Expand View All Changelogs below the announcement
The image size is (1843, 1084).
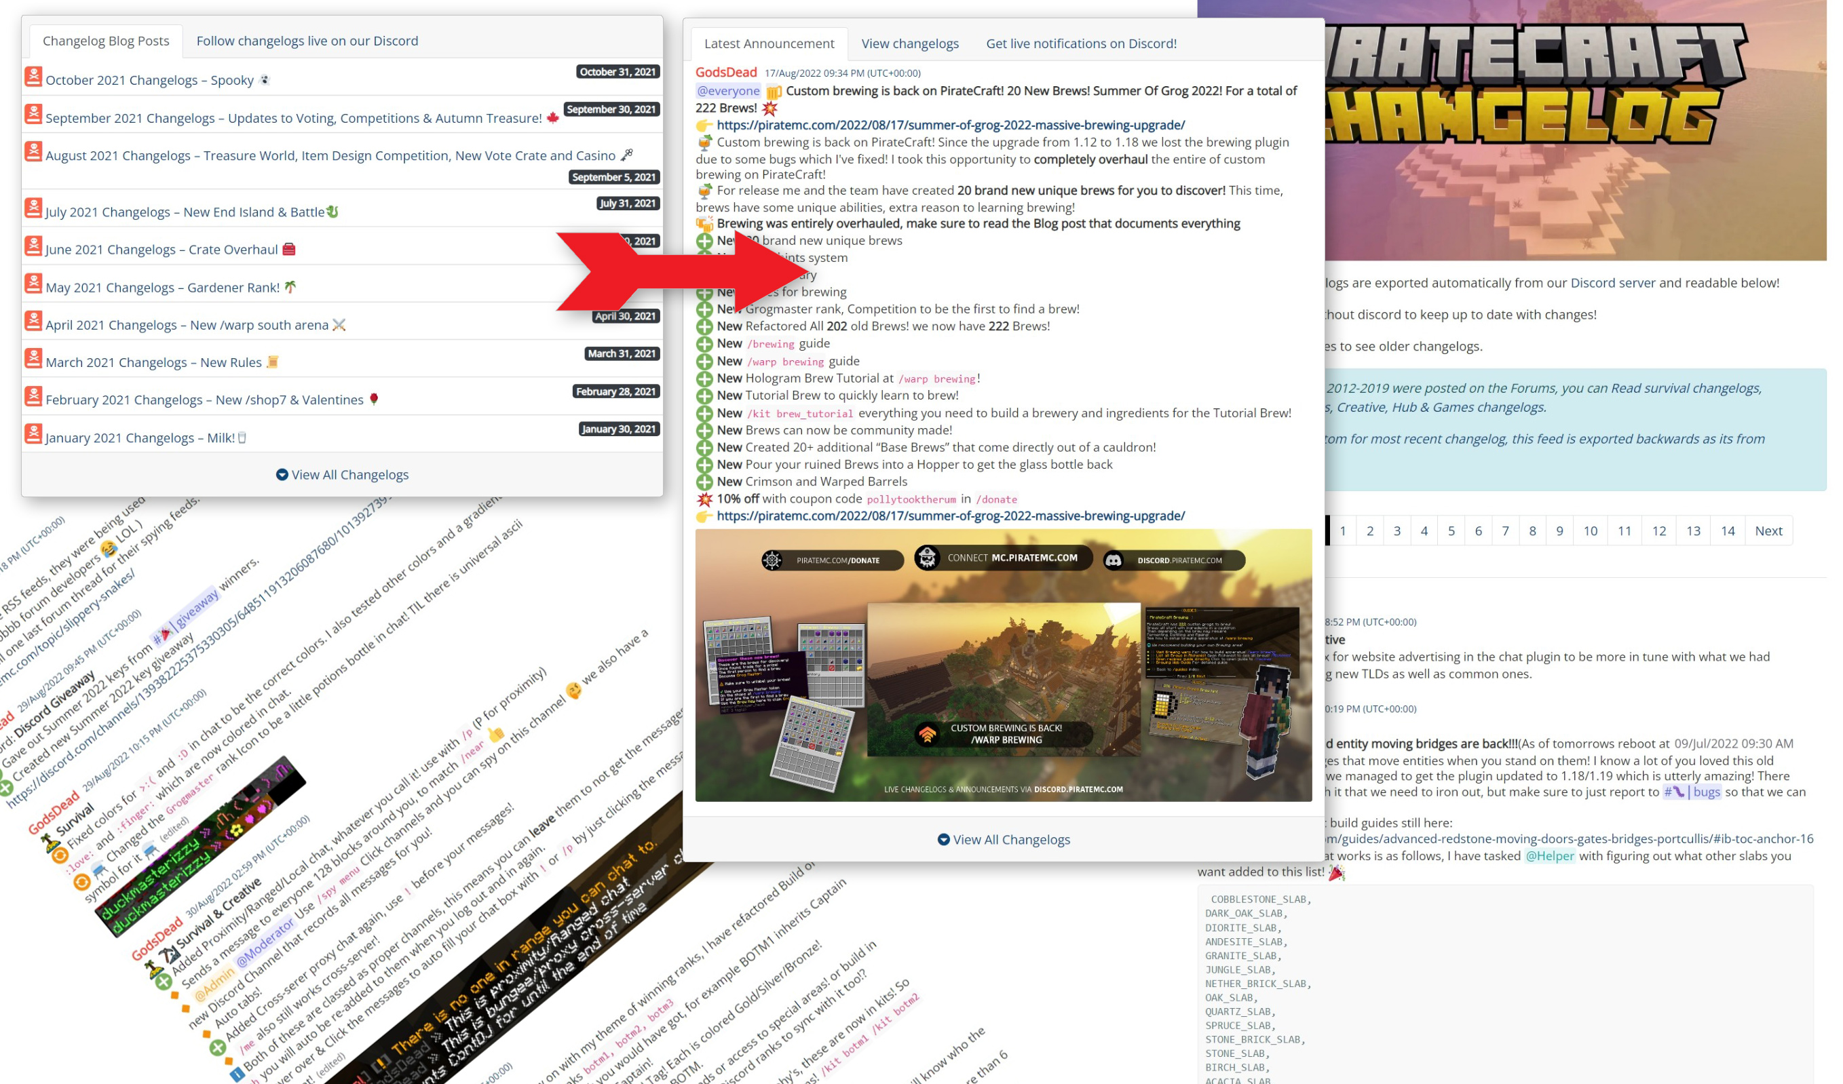[1004, 839]
